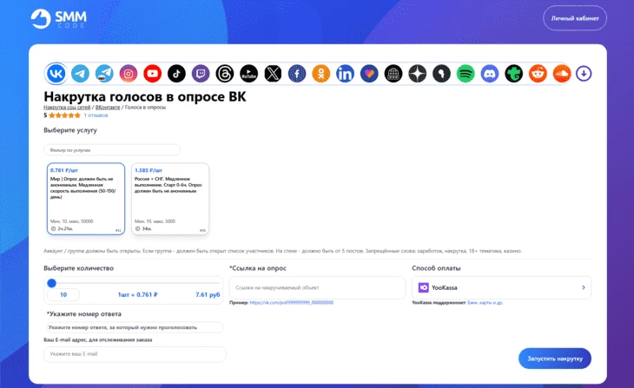The height and width of the screenshot is (388, 634).
Task: Click the five-star rating
Action: pyautogui.click(x=64, y=115)
